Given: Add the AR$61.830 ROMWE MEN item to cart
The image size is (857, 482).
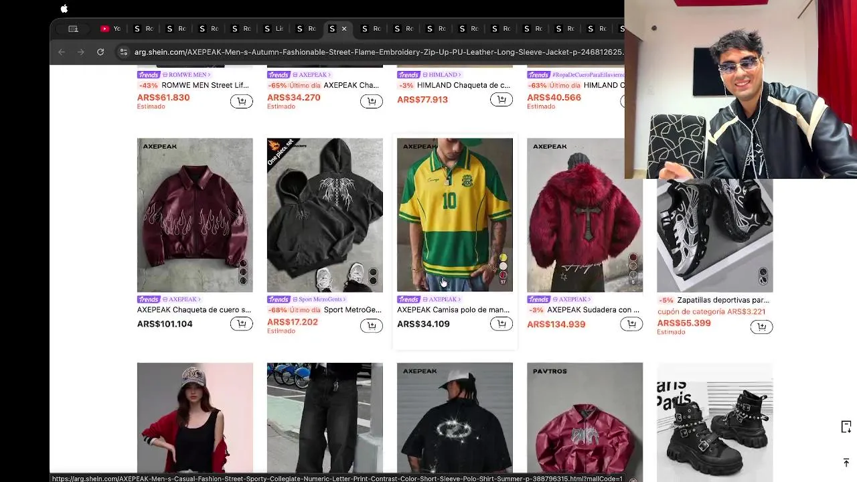Looking at the screenshot, I should 242,101.
